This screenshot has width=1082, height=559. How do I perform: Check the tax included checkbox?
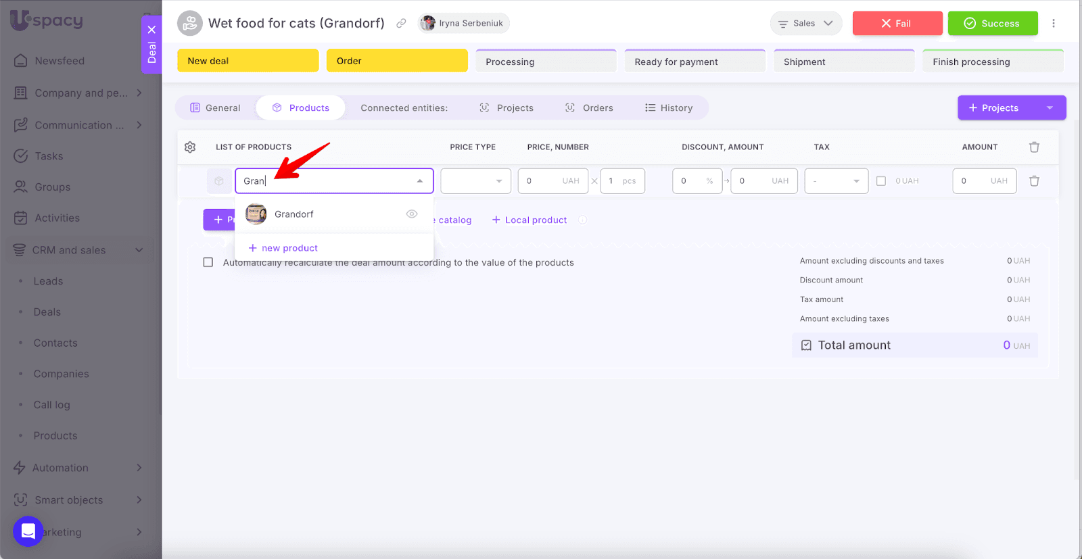[x=881, y=181]
